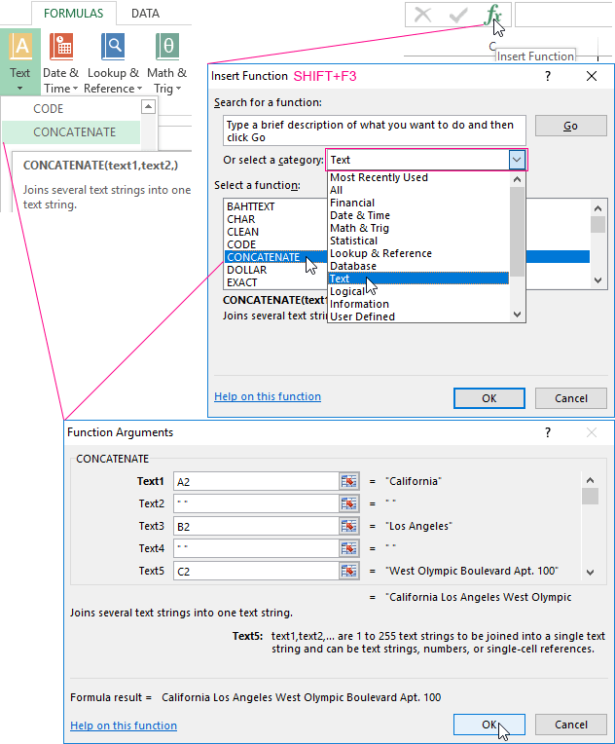This screenshot has width=615, height=744.
Task: Select CHAR in the function list
Action: 241,219
